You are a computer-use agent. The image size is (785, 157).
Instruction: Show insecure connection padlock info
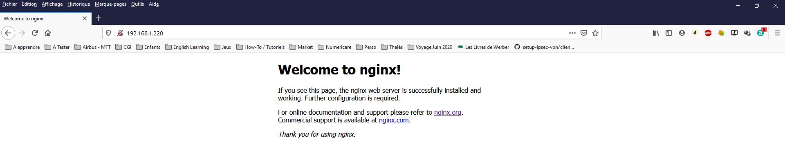click(120, 33)
